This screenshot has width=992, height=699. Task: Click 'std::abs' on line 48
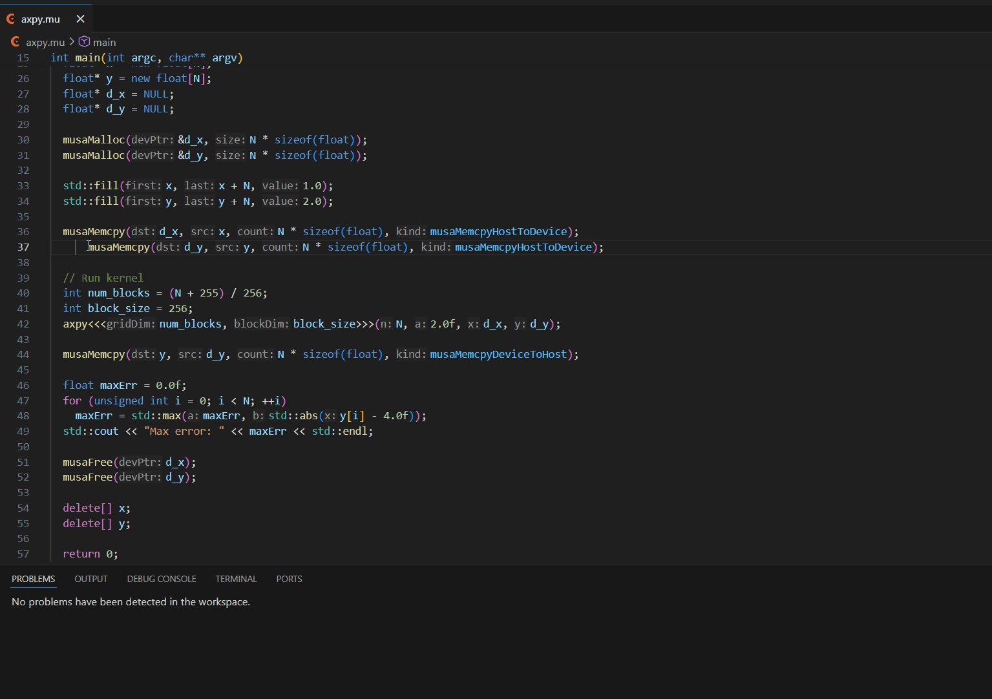293,415
